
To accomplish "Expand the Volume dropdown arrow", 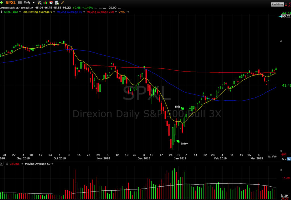I will 22,164.
